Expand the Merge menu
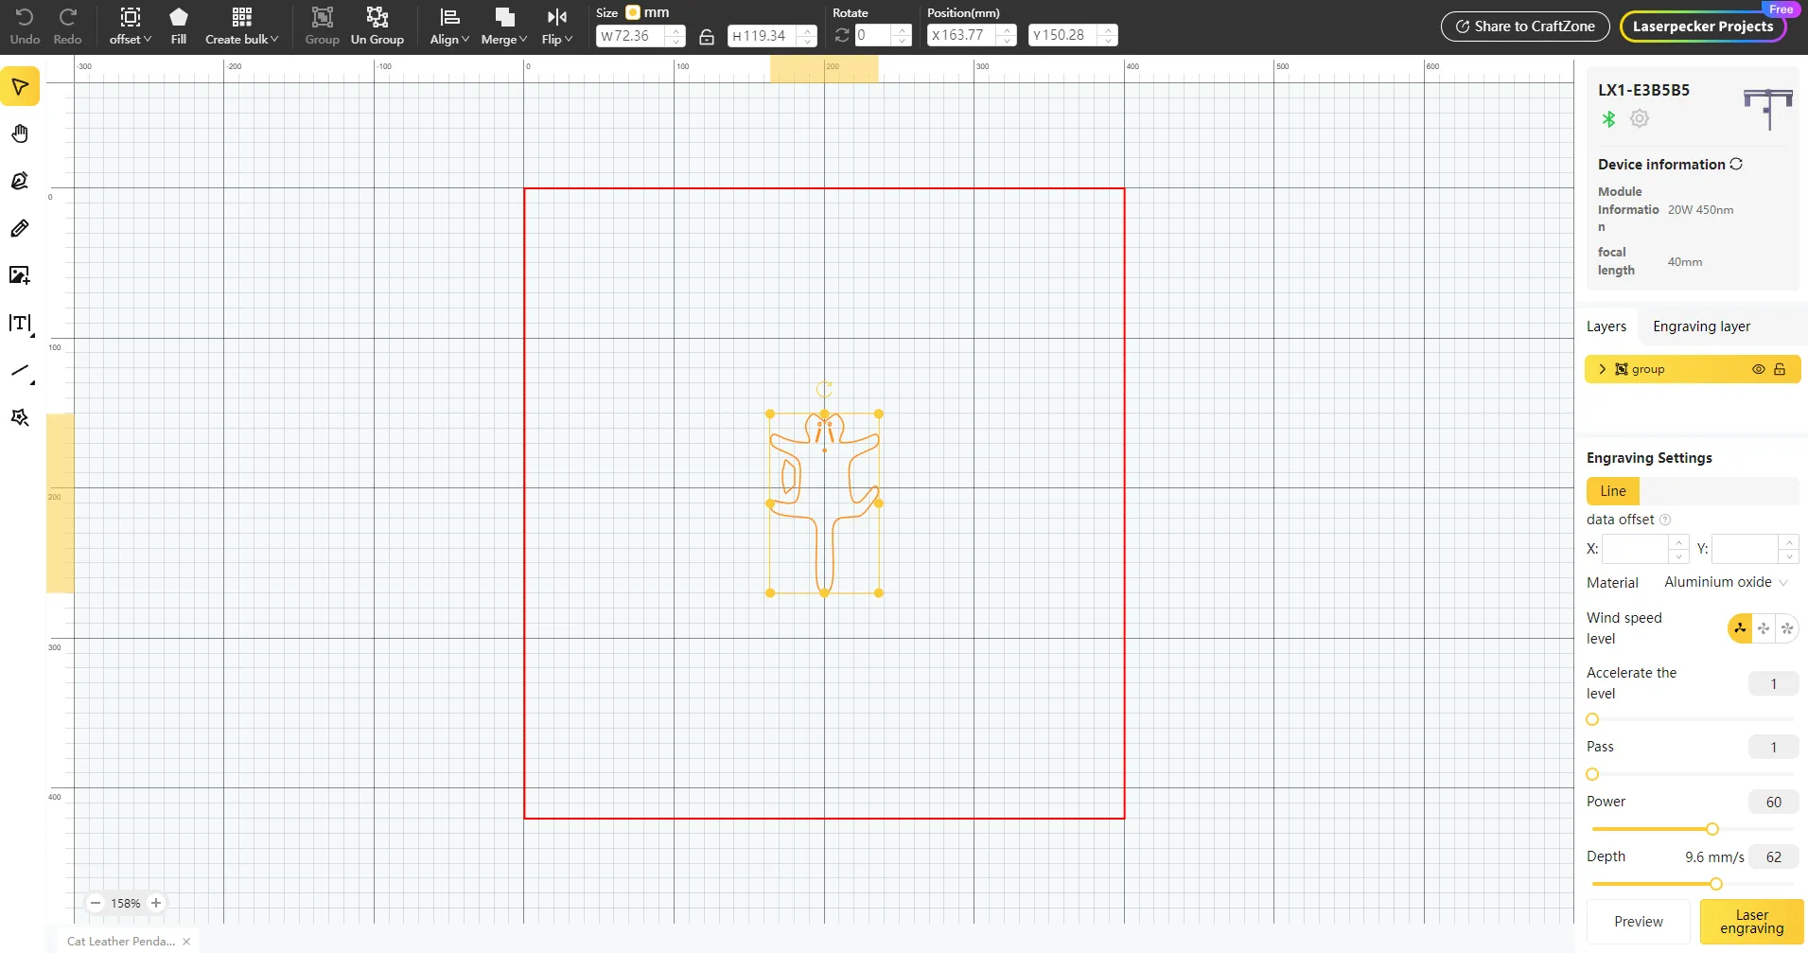The width and height of the screenshot is (1808, 953). click(503, 26)
